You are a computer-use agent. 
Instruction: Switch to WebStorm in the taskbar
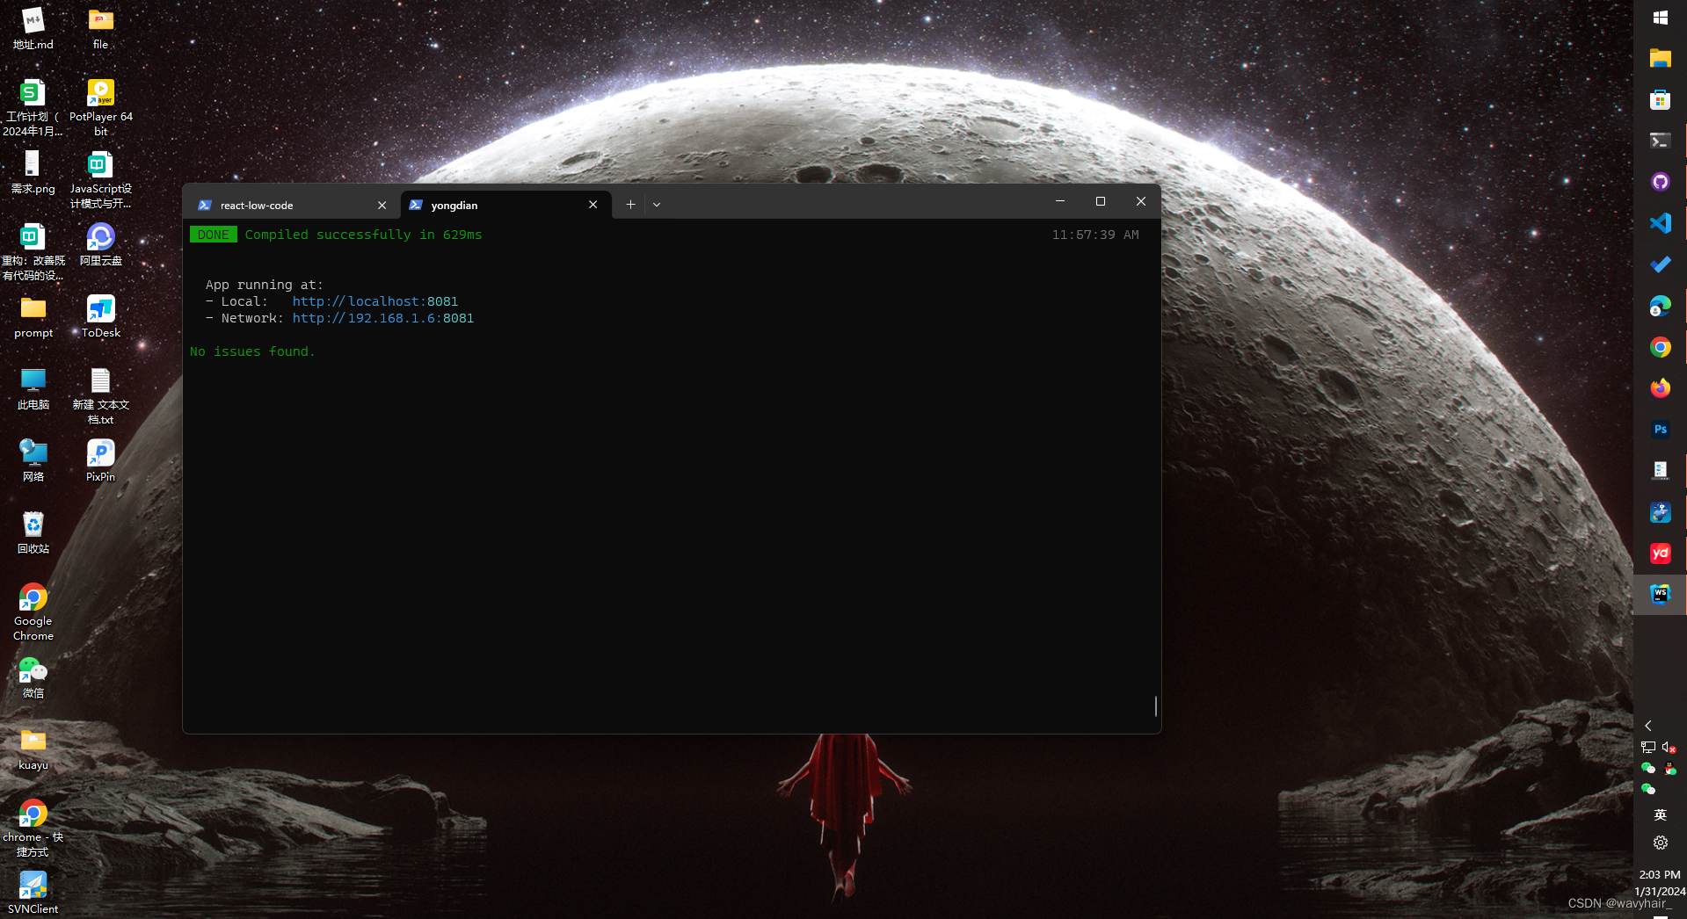tap(1660, 595)
